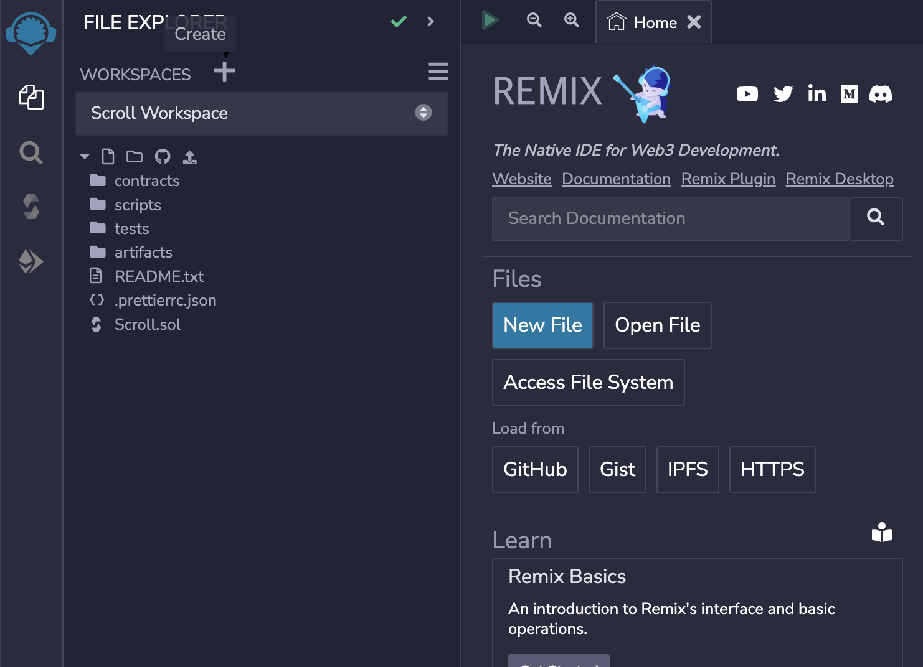Click the create new folder icon
Image resolution: width=923 pixels, height=667 pixels.
(135, 157)
